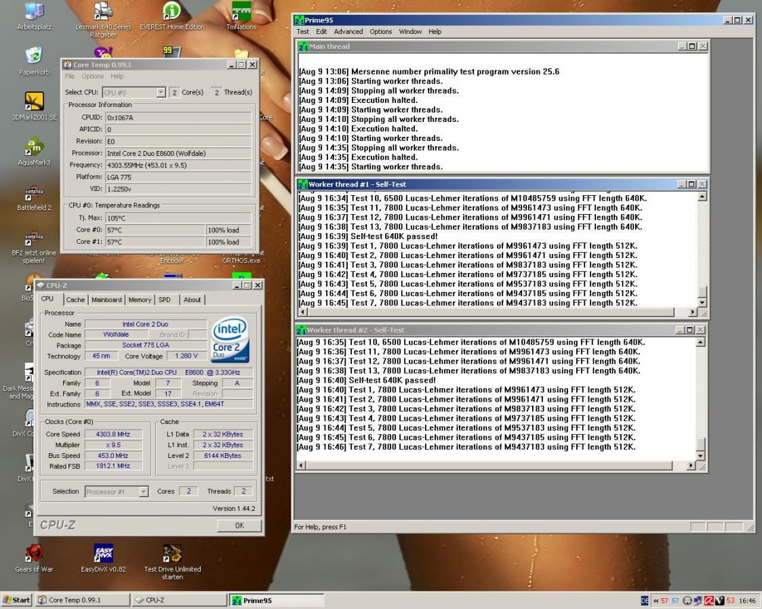Launch the Battlefield 2 icon

point(34,197)
